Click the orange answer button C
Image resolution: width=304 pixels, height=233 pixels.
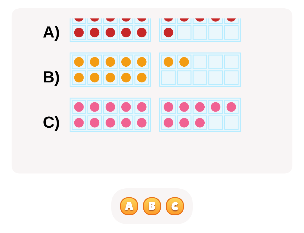point(175,206)
